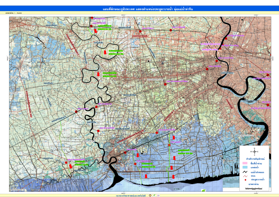Screen dimensions: 279x197
Task: Click the compass rose in the legend
Action: pyautogui.click(x=254, y=151)
